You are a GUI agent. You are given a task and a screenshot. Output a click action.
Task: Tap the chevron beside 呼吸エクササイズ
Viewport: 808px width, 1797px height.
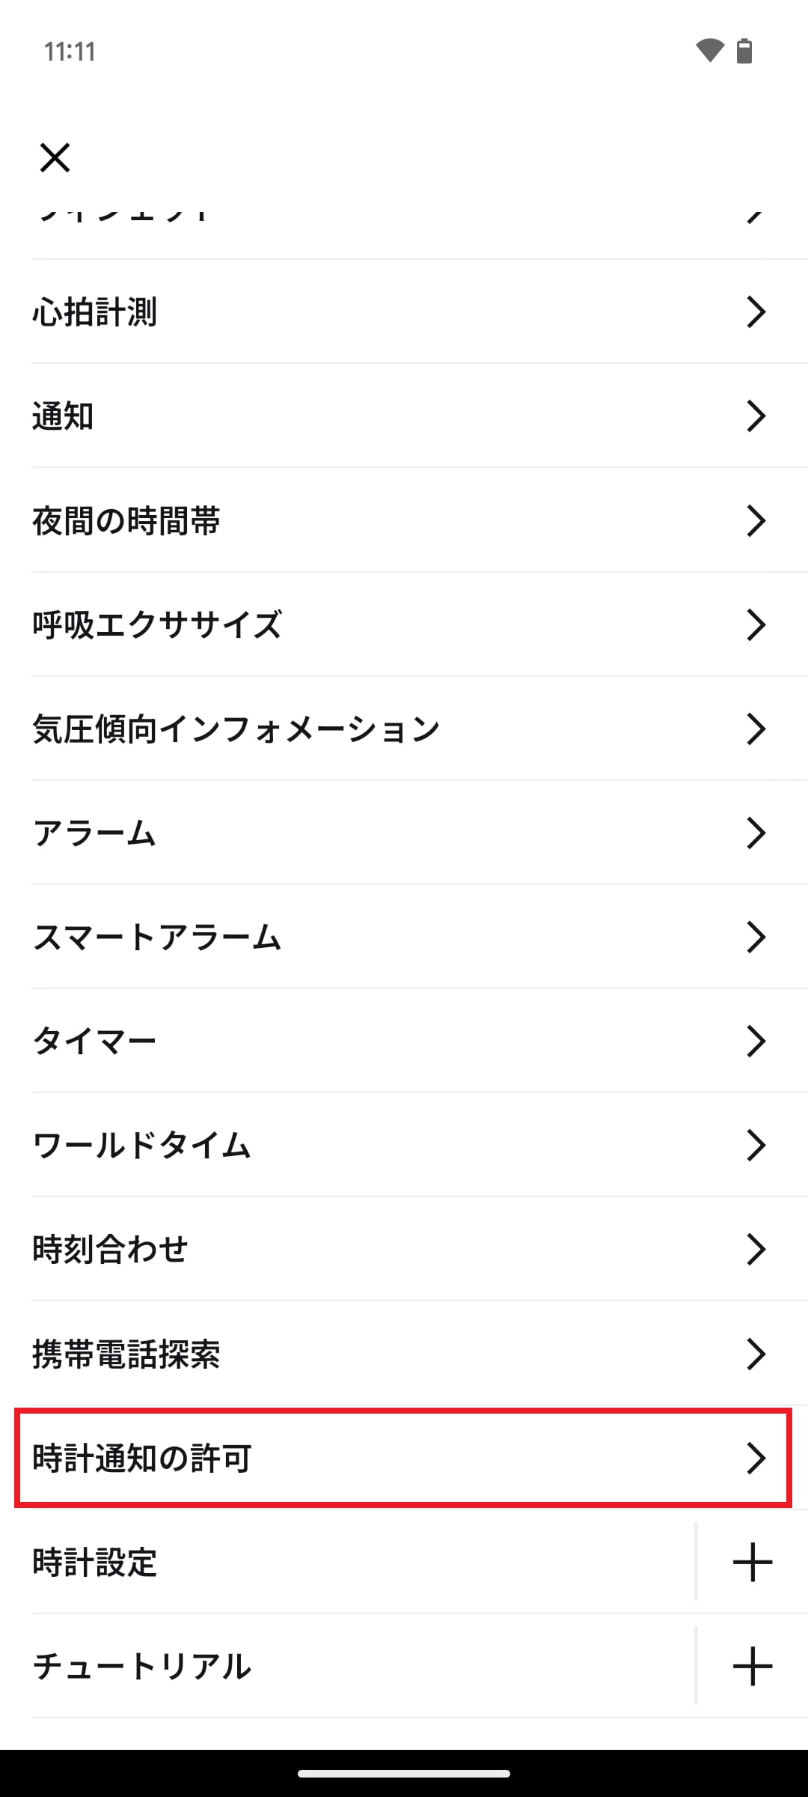pyautogui.click(x=756, y=624)
